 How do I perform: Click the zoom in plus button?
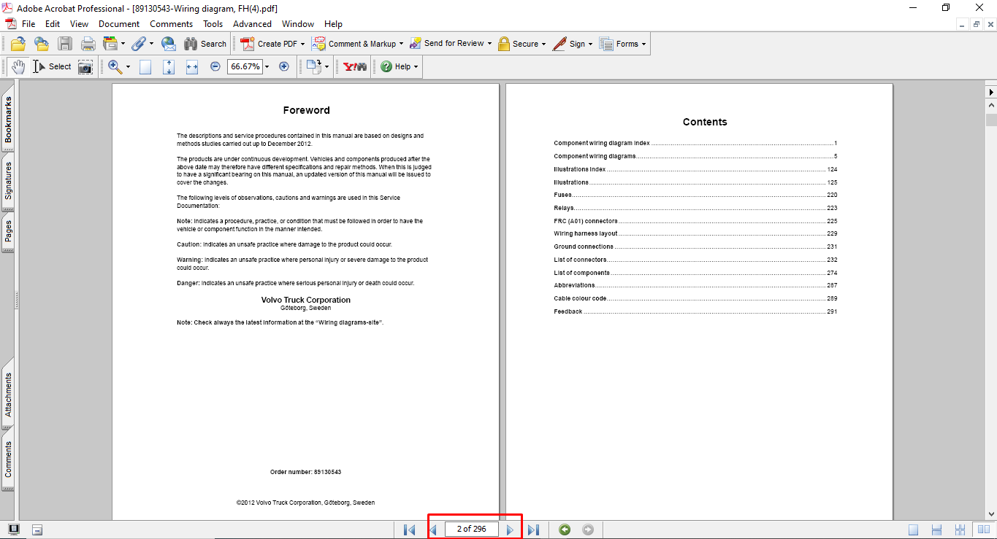pos(284,66)
